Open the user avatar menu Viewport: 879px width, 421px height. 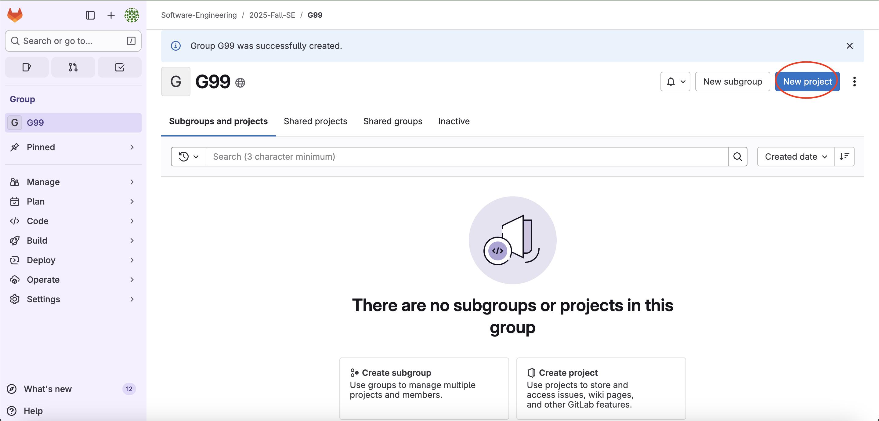(132, 15)
